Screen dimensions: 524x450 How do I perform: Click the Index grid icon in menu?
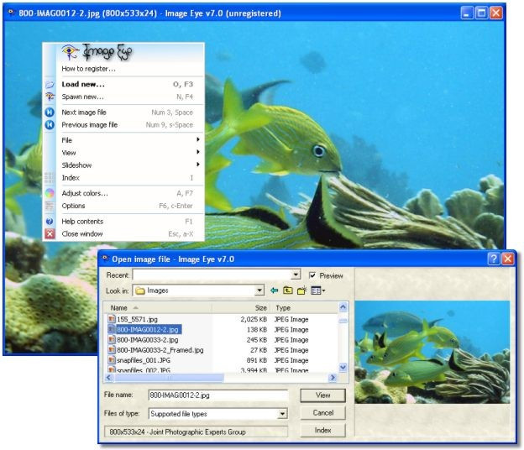click(x=50, y=178)
